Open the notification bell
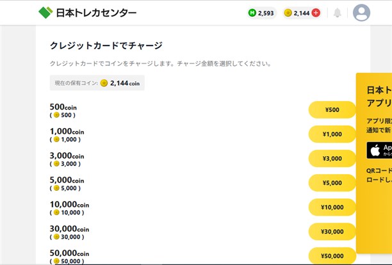 pyautogui.click(x=338, y=13)
